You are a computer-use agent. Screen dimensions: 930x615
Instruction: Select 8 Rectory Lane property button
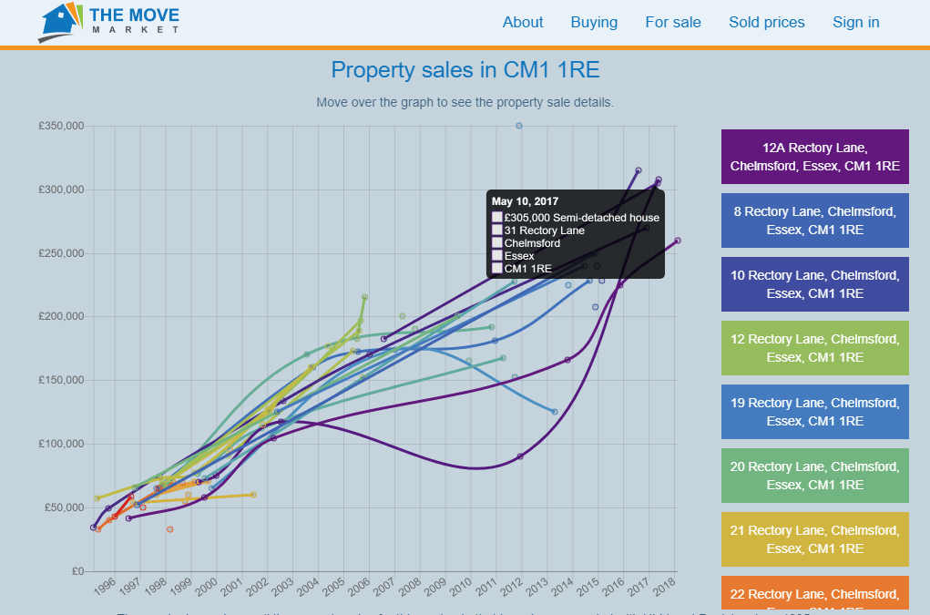[x=814, y=220]
